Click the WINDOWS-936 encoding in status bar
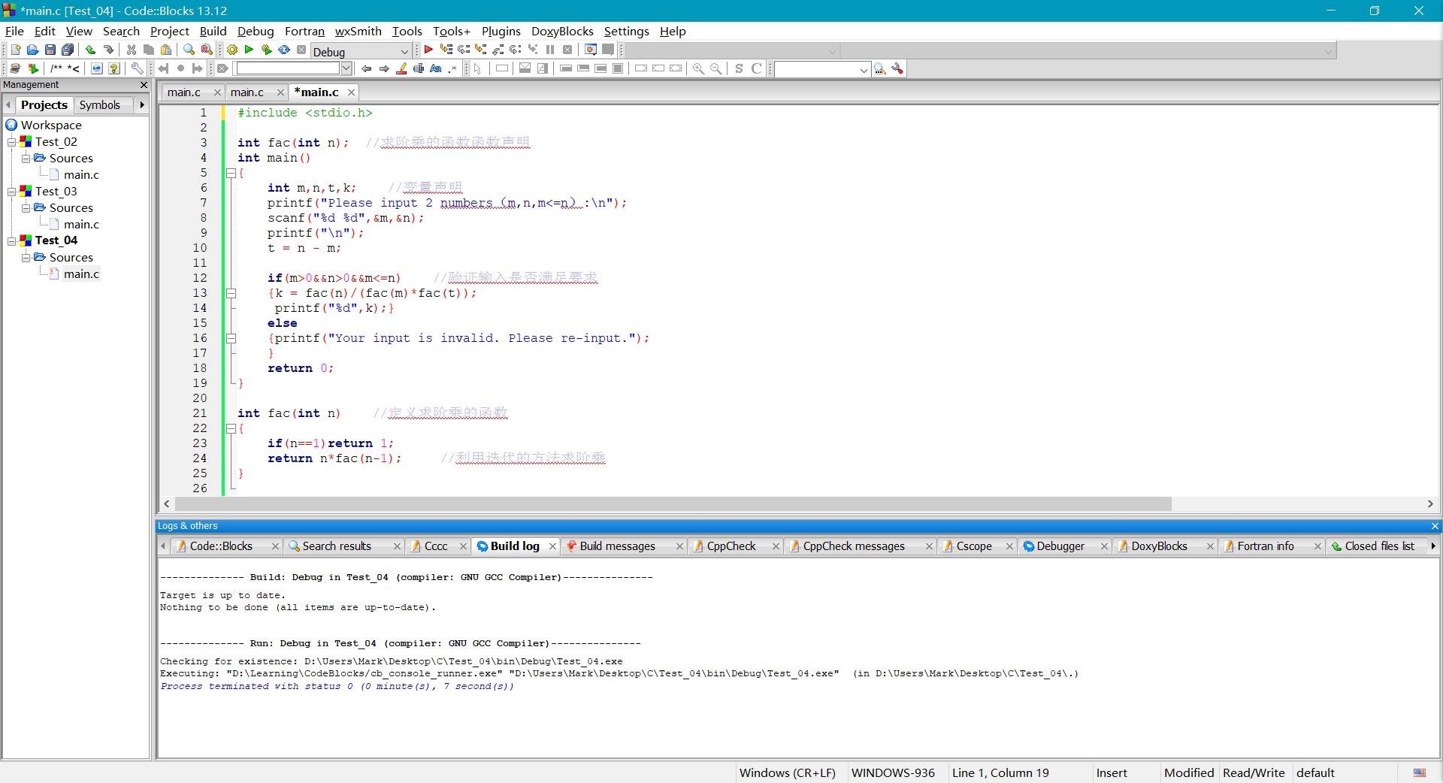This screenshot has height=783, width=1443. [893, 772]
